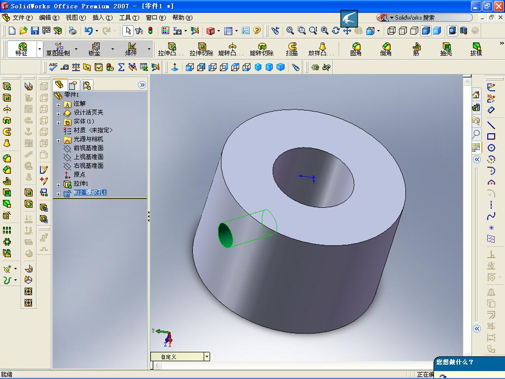Open the 工具(T) menu

(x=129, y=17)
